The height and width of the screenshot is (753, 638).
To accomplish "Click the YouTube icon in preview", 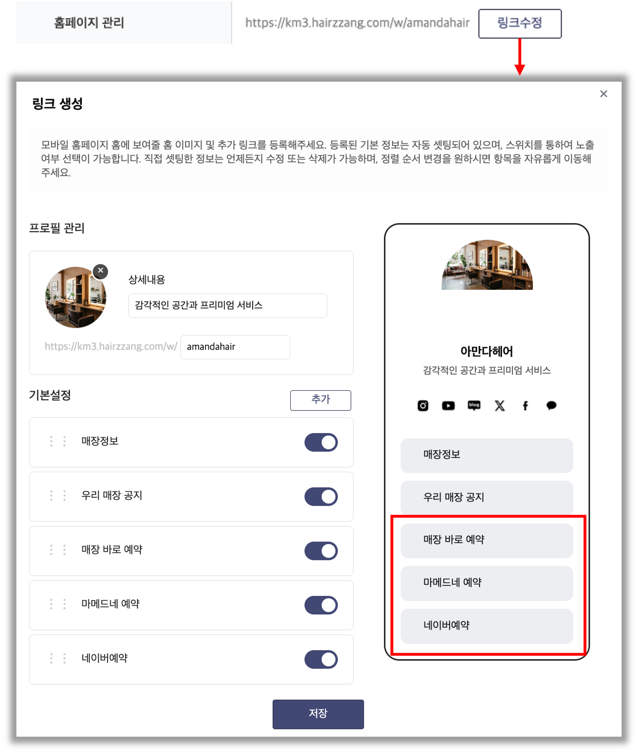I will 448,405.
